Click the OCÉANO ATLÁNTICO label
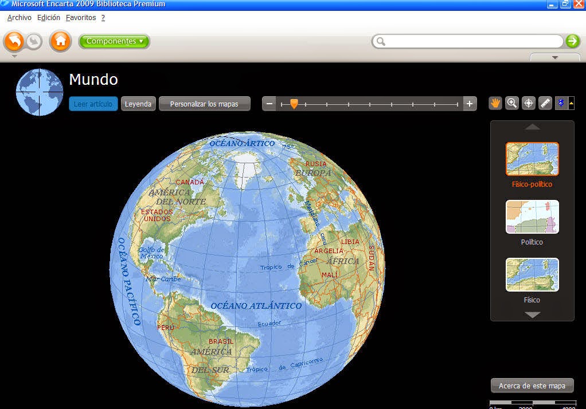The width and height of the screenshot is (586, 409). [x=256, y=306]
